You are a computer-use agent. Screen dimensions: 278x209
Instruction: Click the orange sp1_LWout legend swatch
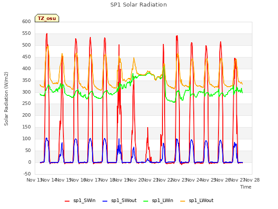point(182,201)
